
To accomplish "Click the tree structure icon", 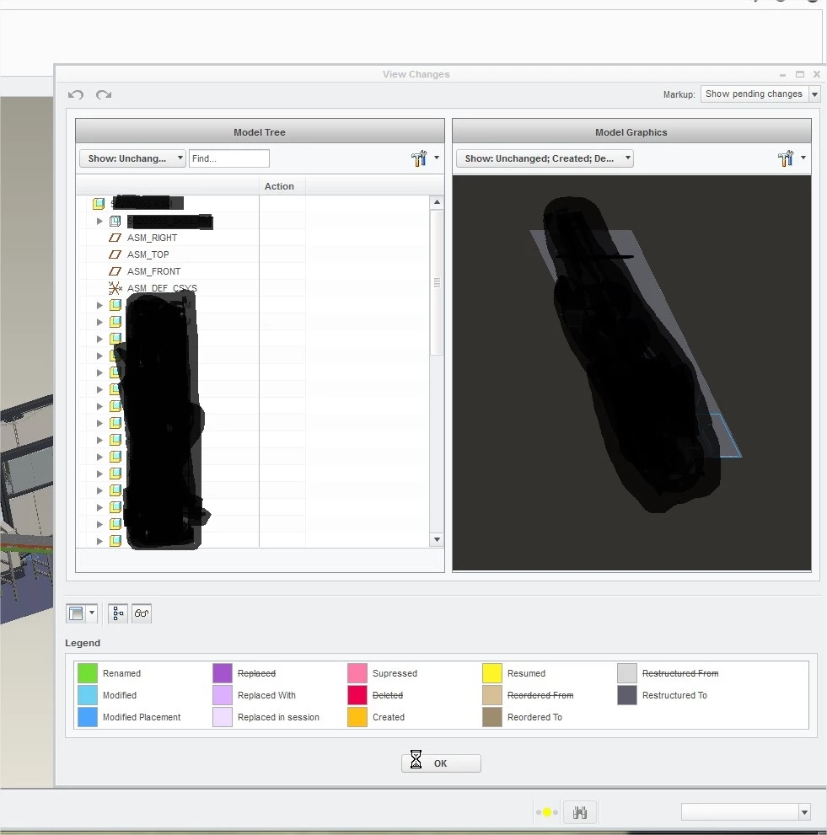I will point(118,613).
